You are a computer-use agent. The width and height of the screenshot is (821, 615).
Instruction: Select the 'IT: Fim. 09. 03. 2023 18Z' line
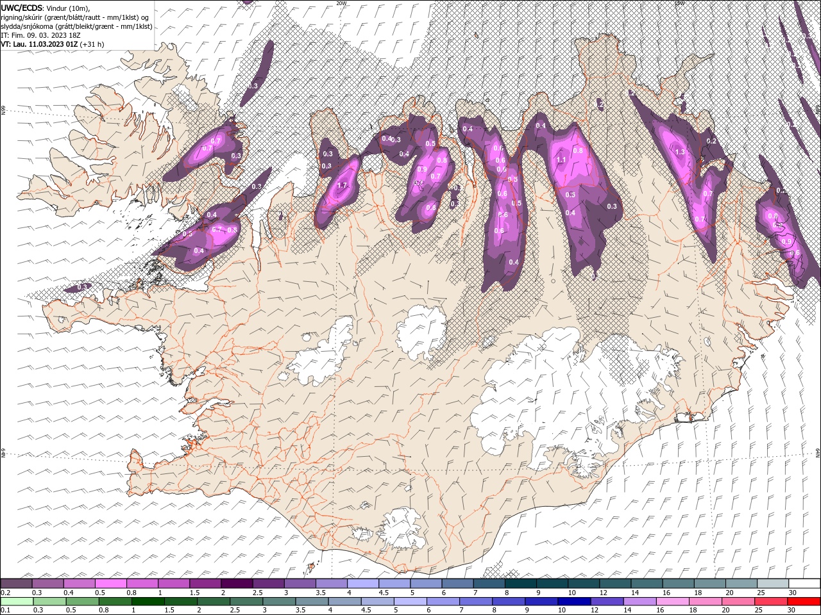click(x=40, y=35)
